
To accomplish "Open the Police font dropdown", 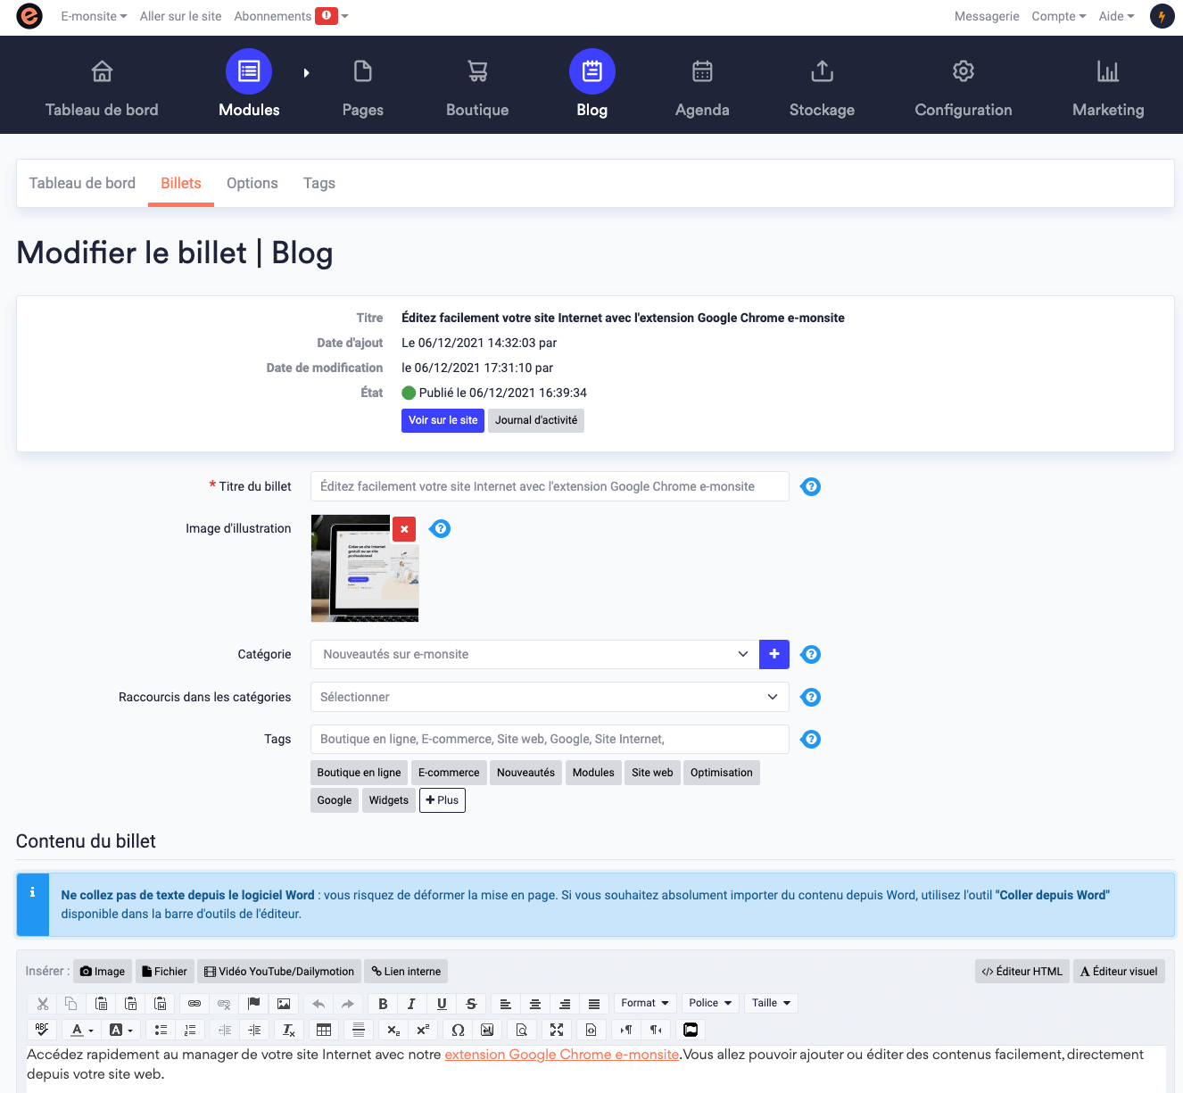I will (x=710, y=1004).
